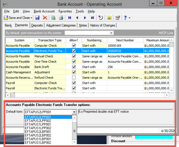
Task: Click the Transaction Type column header
Action: (50, 40)
